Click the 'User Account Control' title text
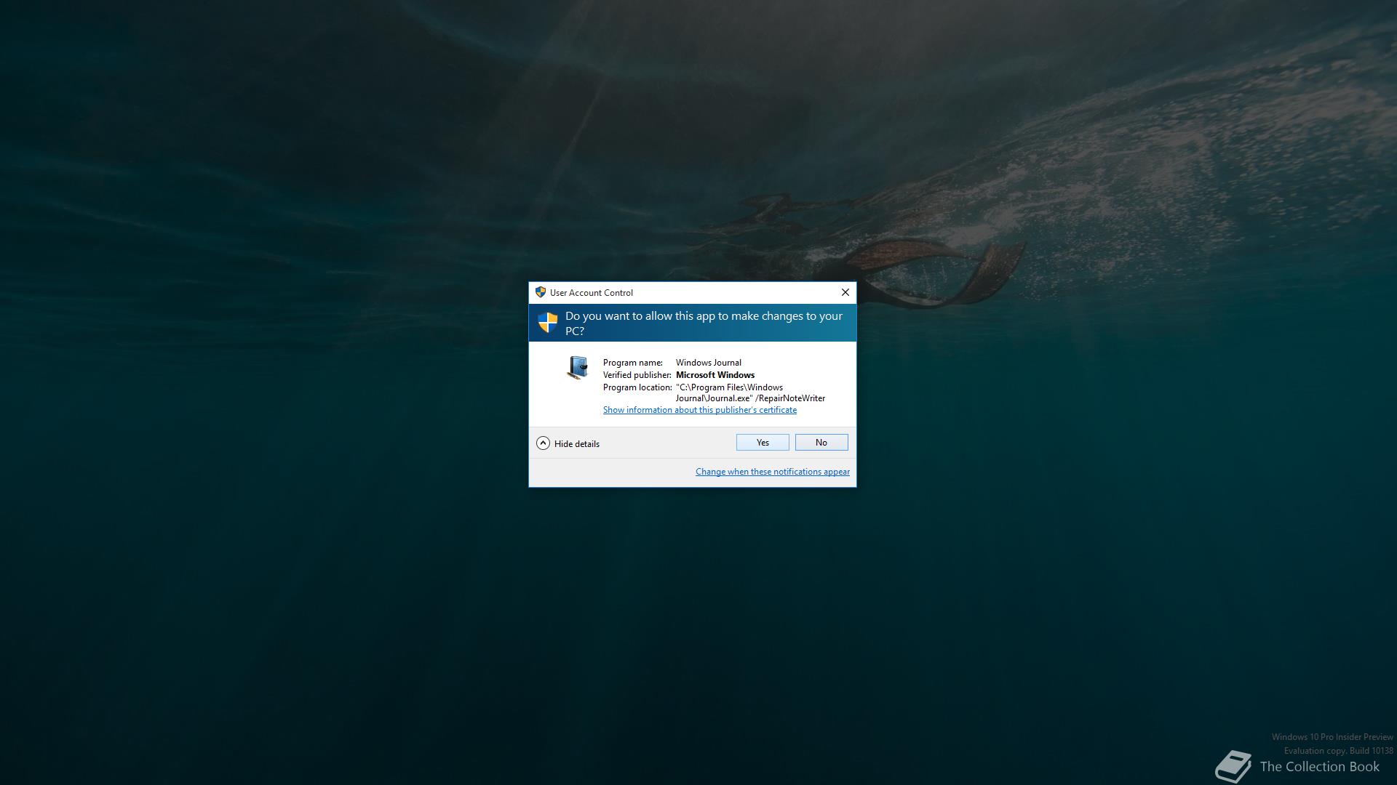Screen dimensions: 1397x785 click(592, 293)
